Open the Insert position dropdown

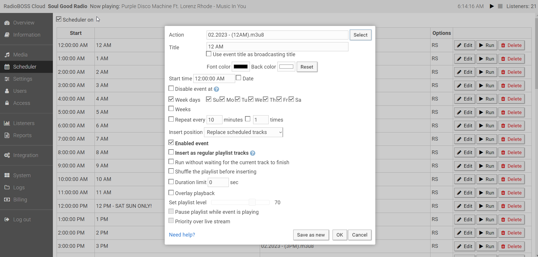click(244, 132)
